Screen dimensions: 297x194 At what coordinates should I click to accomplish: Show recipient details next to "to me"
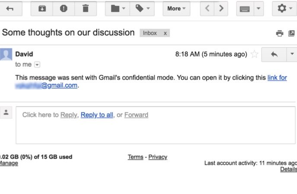[37, 64]
